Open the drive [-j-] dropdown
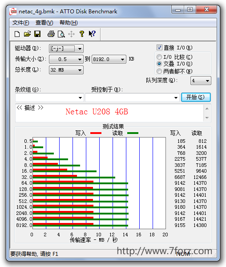 66,49
